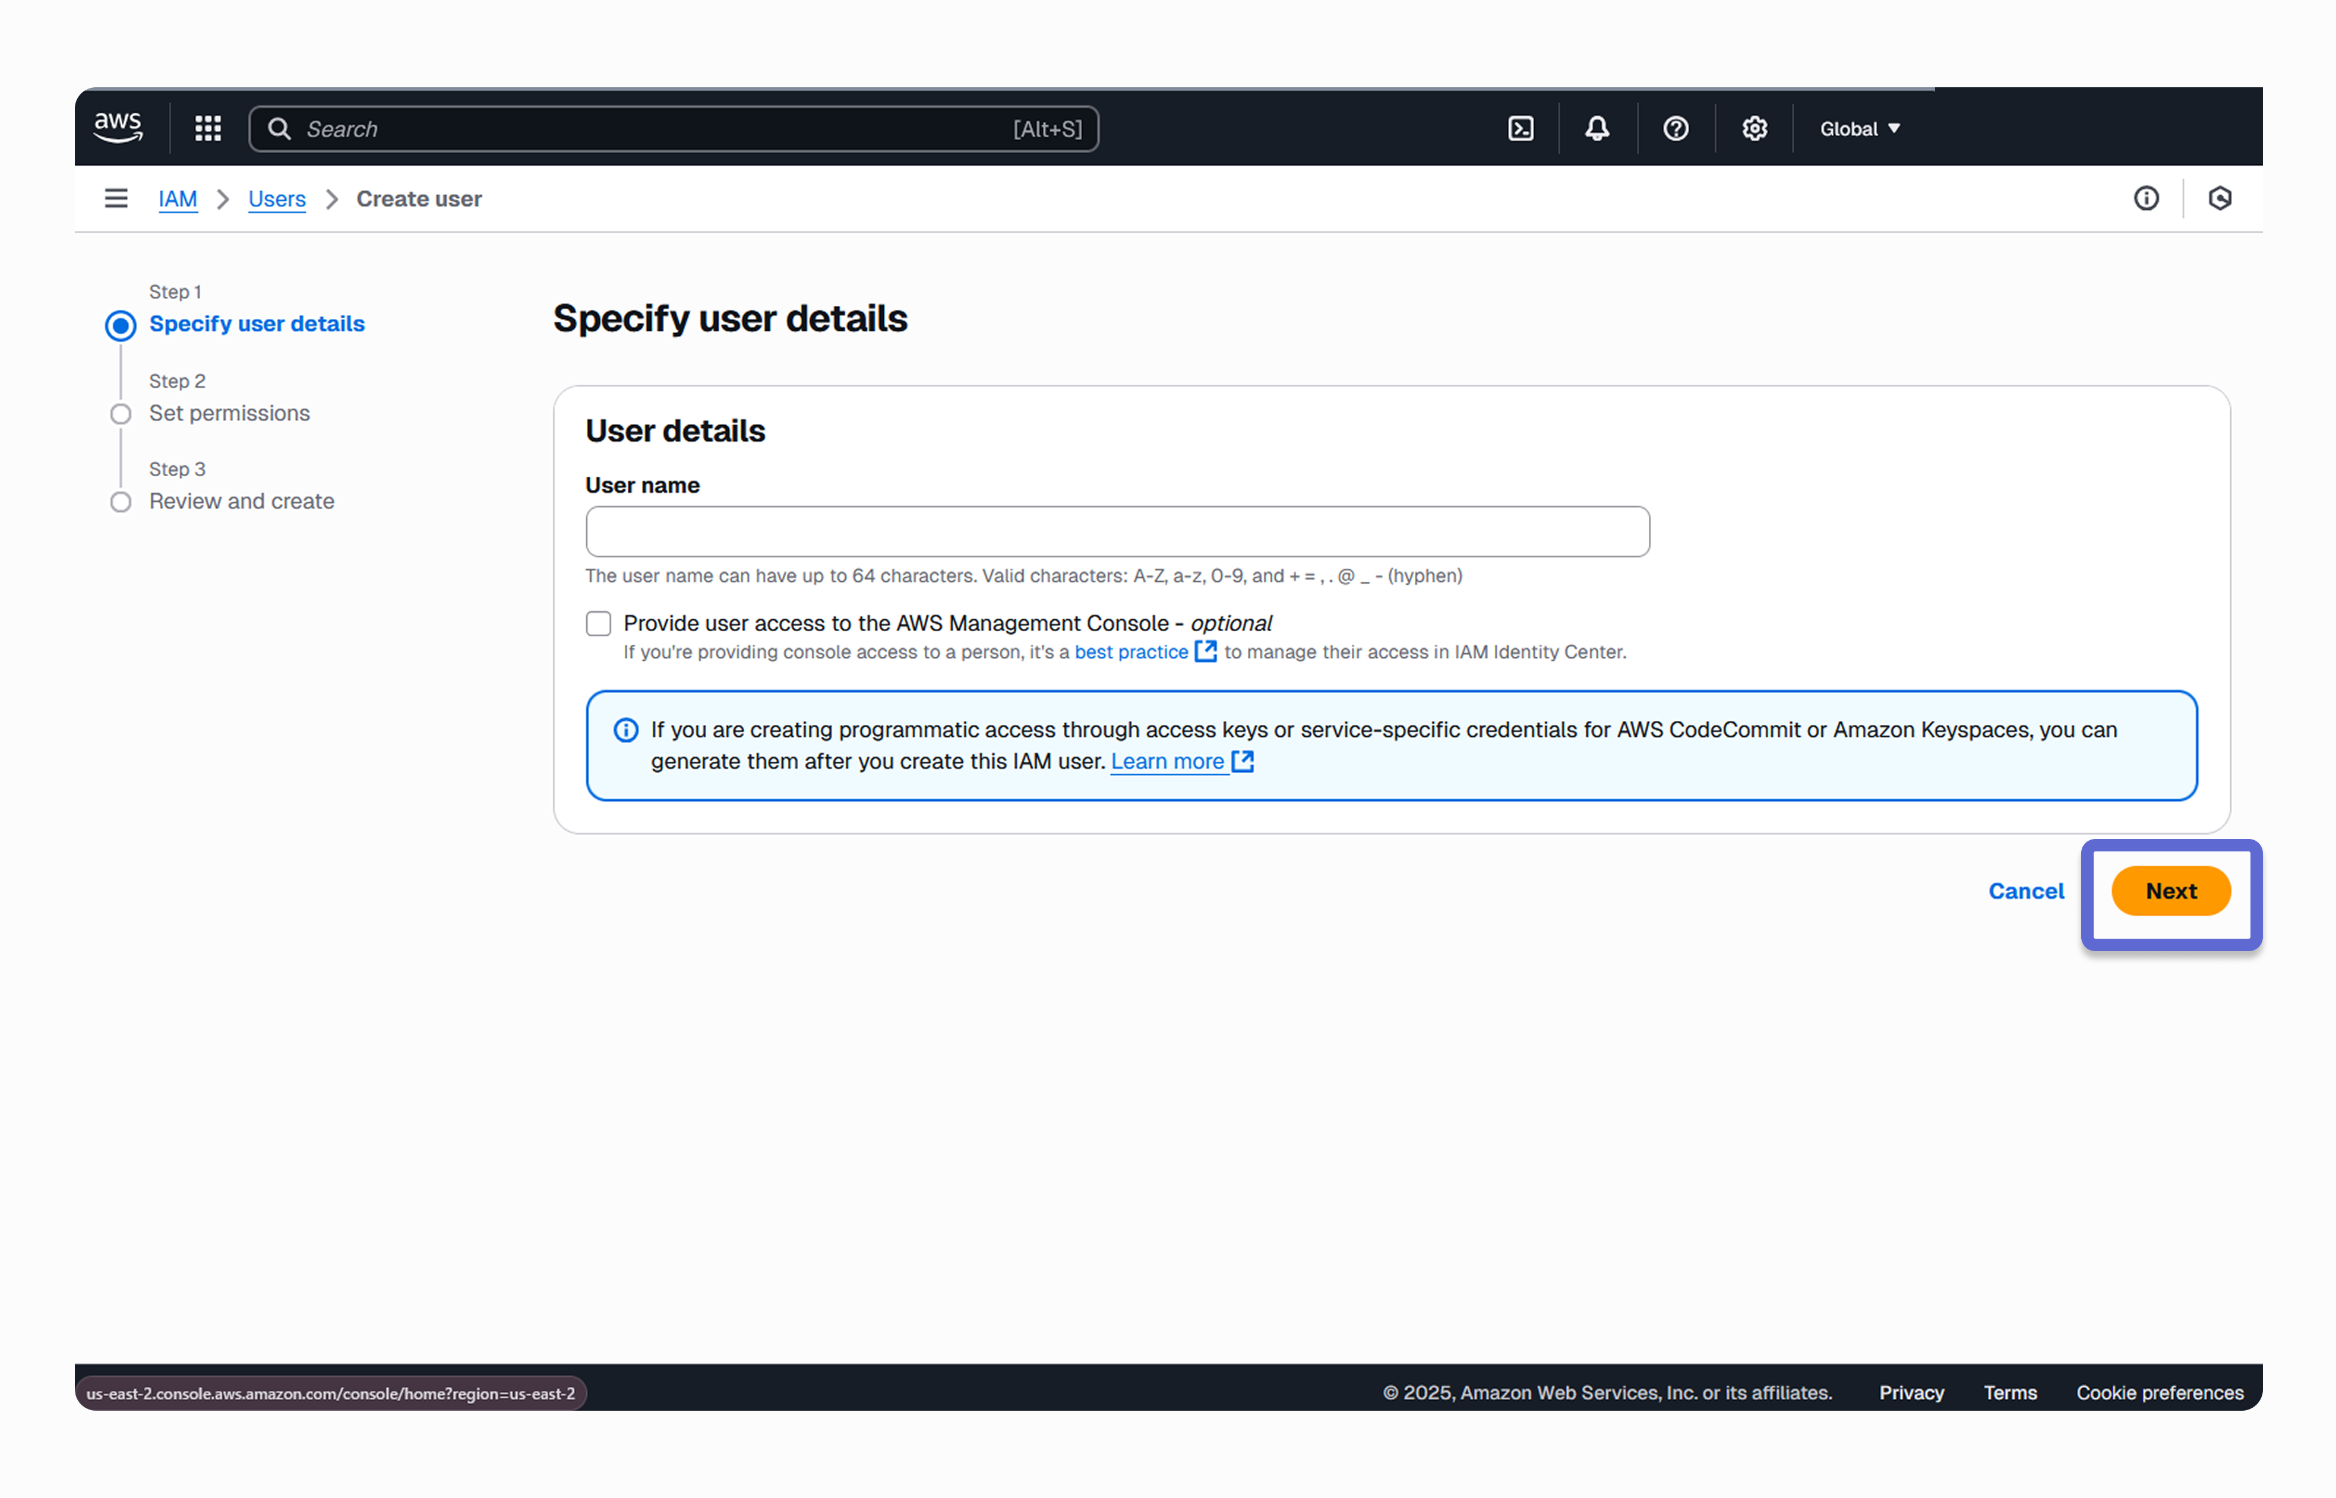The image size is (2336, 1498).
Task: Click external link icon after best practice
Action: pos(1206,651)
